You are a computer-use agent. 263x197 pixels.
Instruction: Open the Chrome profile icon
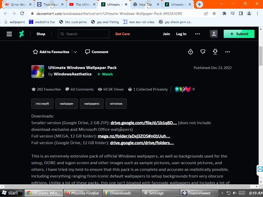click(249, 13)
